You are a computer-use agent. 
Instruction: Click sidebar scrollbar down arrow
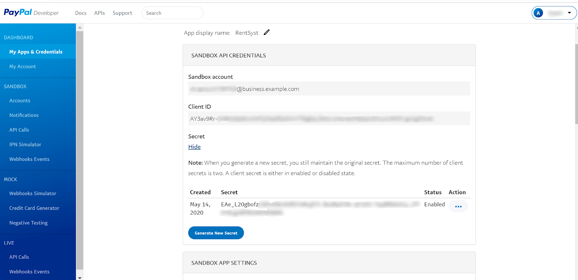pyautogui.click(x=80, y=277)
